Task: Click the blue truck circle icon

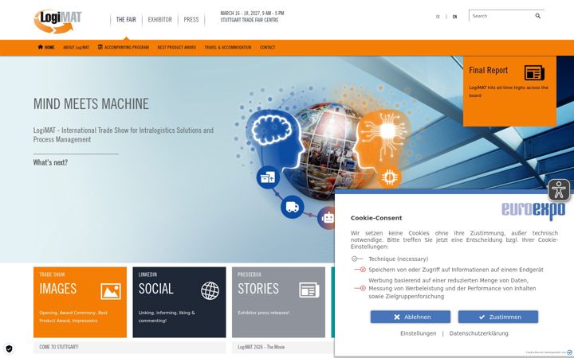Action: pos(292,207)
